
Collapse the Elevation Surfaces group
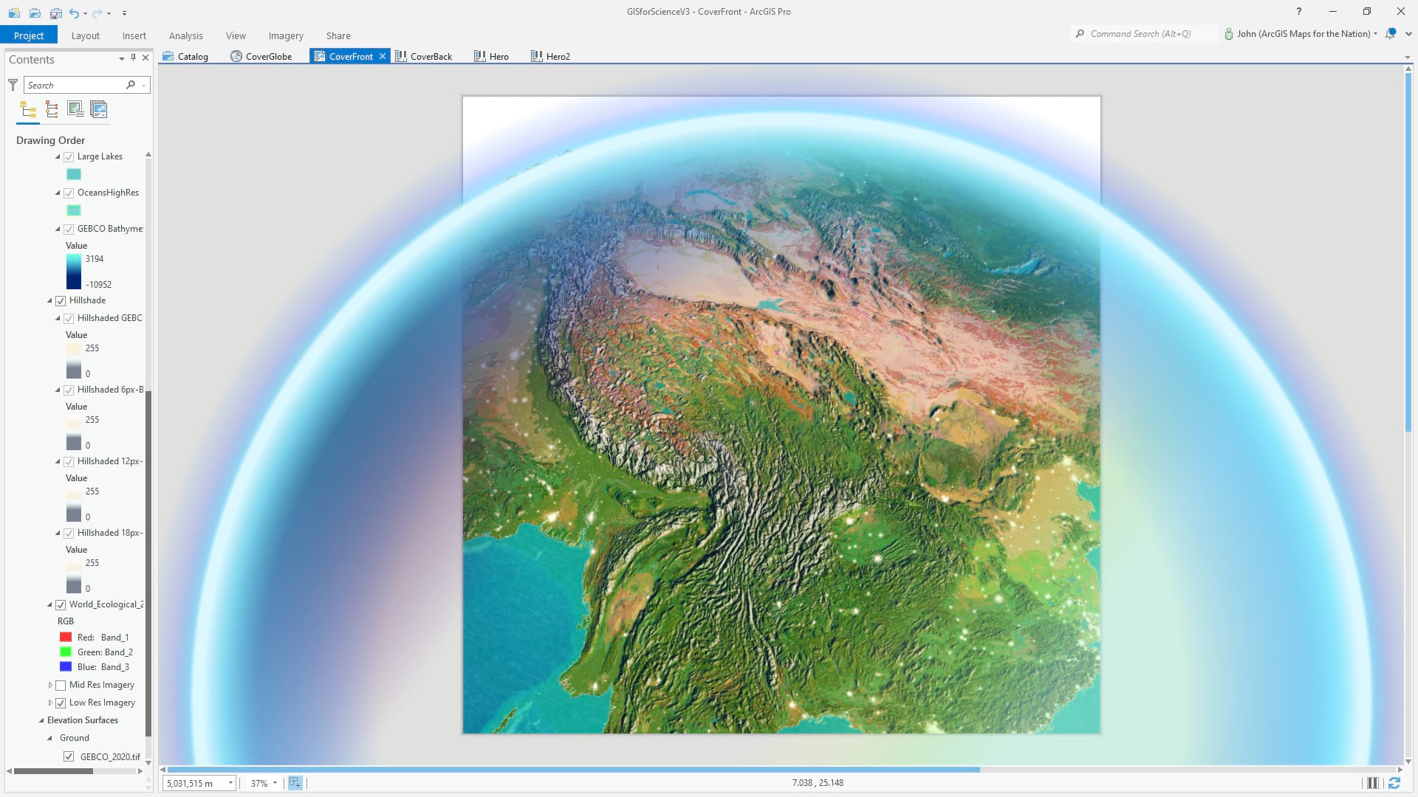(41, 720)
